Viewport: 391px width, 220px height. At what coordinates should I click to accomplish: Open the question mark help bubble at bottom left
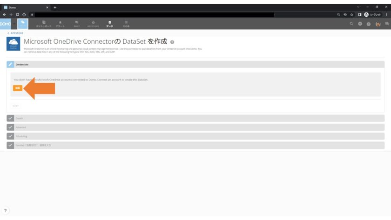point(5,211)
